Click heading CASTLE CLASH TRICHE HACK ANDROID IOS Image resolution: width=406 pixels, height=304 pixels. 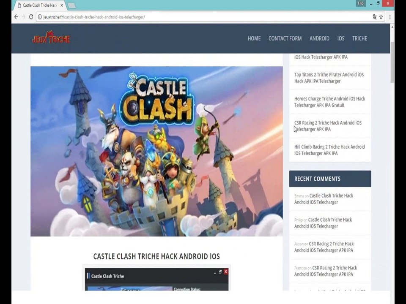point(156,256)
